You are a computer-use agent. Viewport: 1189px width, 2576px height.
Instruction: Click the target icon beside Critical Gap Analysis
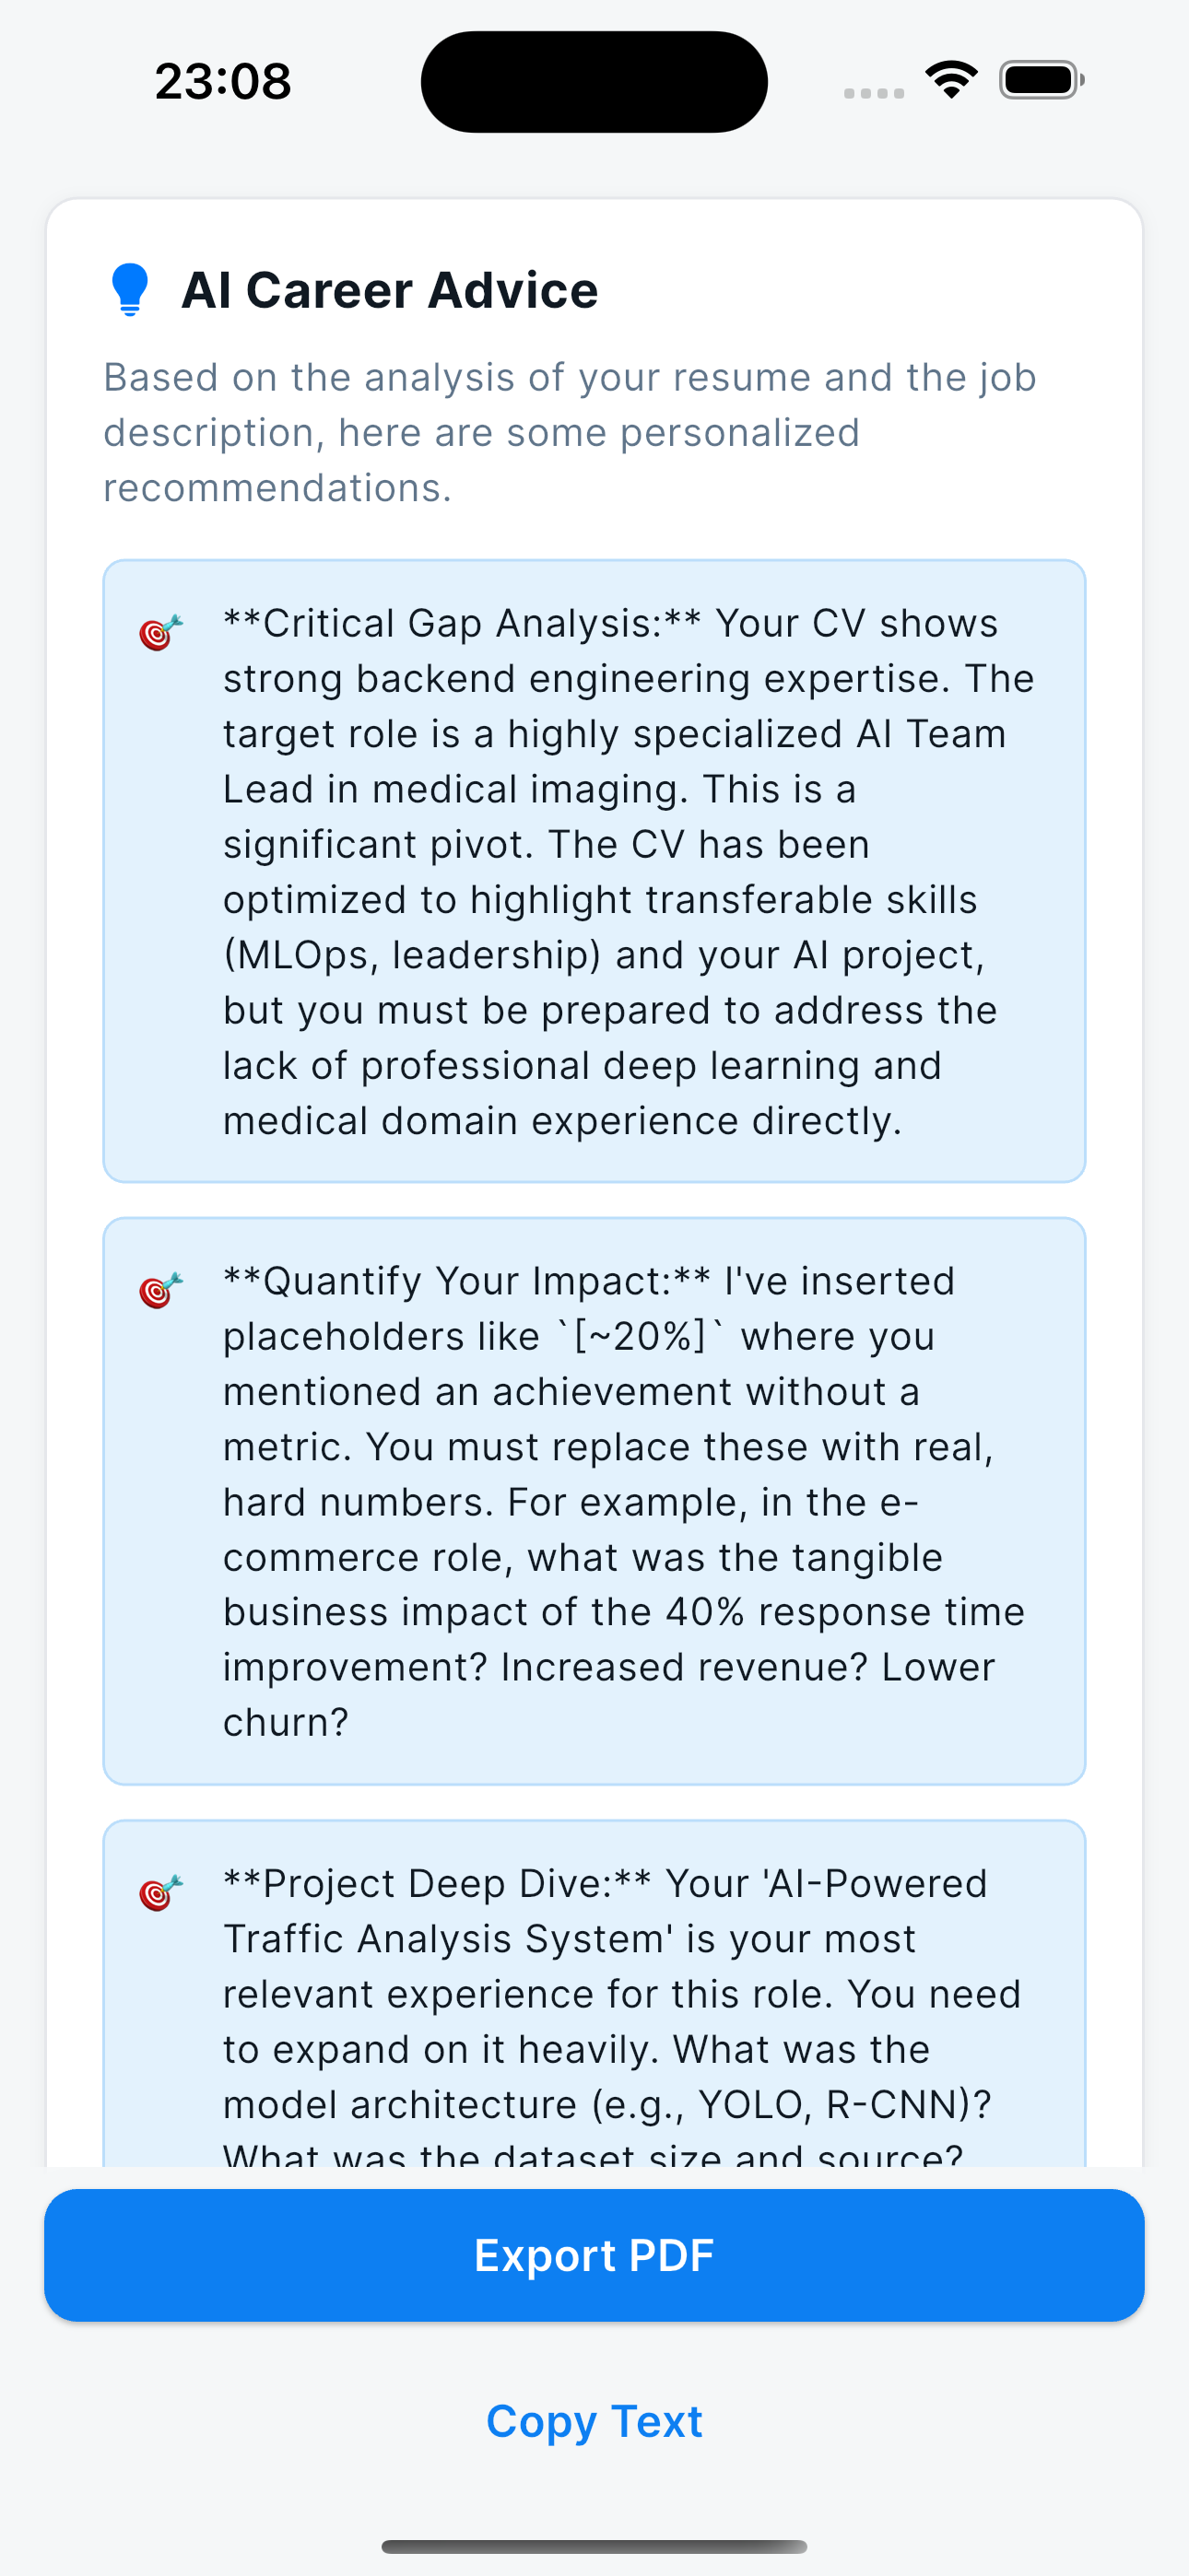(x=160, y=632)
